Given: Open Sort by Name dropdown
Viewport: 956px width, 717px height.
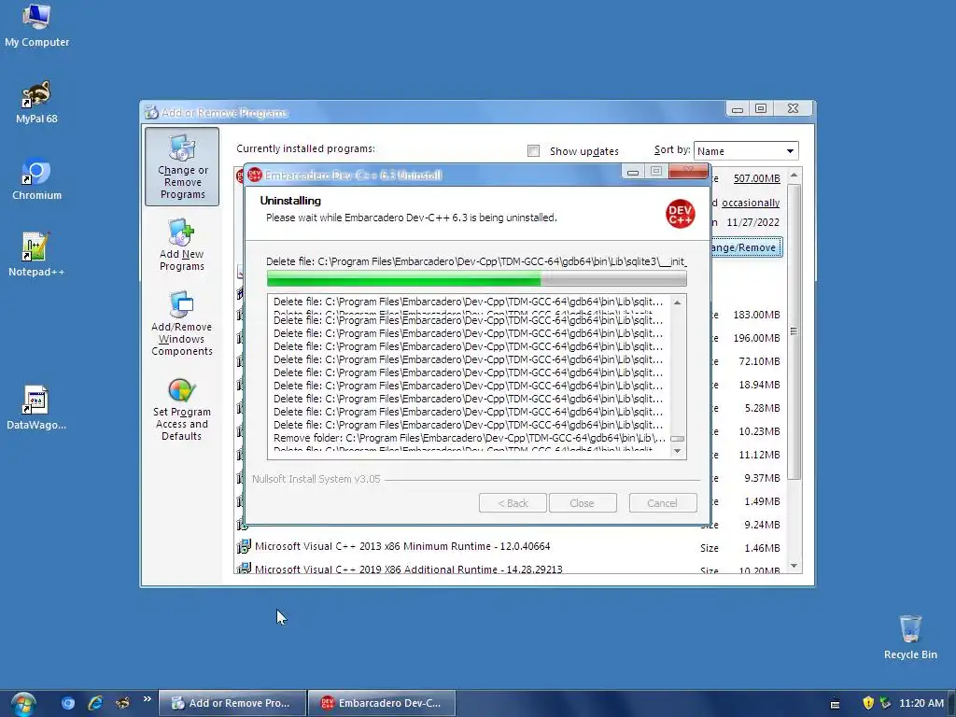Looking at the screenshot, I should pos(746,150).
